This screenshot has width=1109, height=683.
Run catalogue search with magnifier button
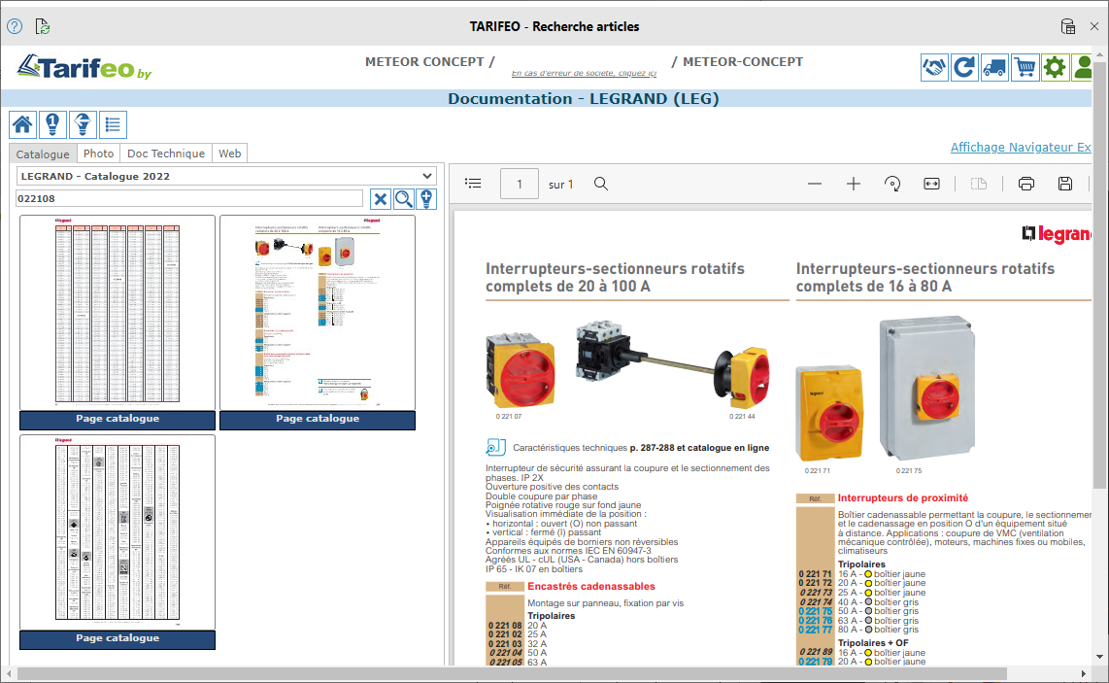(x=404, y=199)
